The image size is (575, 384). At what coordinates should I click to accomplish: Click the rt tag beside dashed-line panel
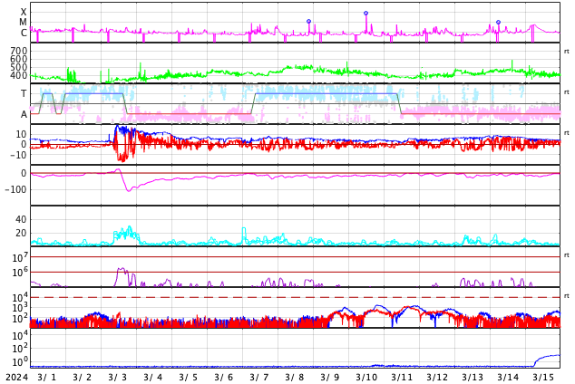click(x=566, y=296)
